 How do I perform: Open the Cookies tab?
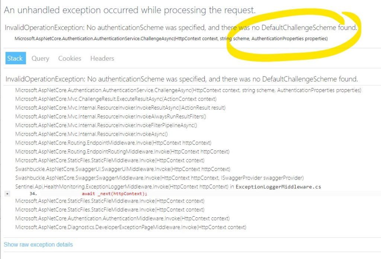pyautogui.click(x=70, y=58)
